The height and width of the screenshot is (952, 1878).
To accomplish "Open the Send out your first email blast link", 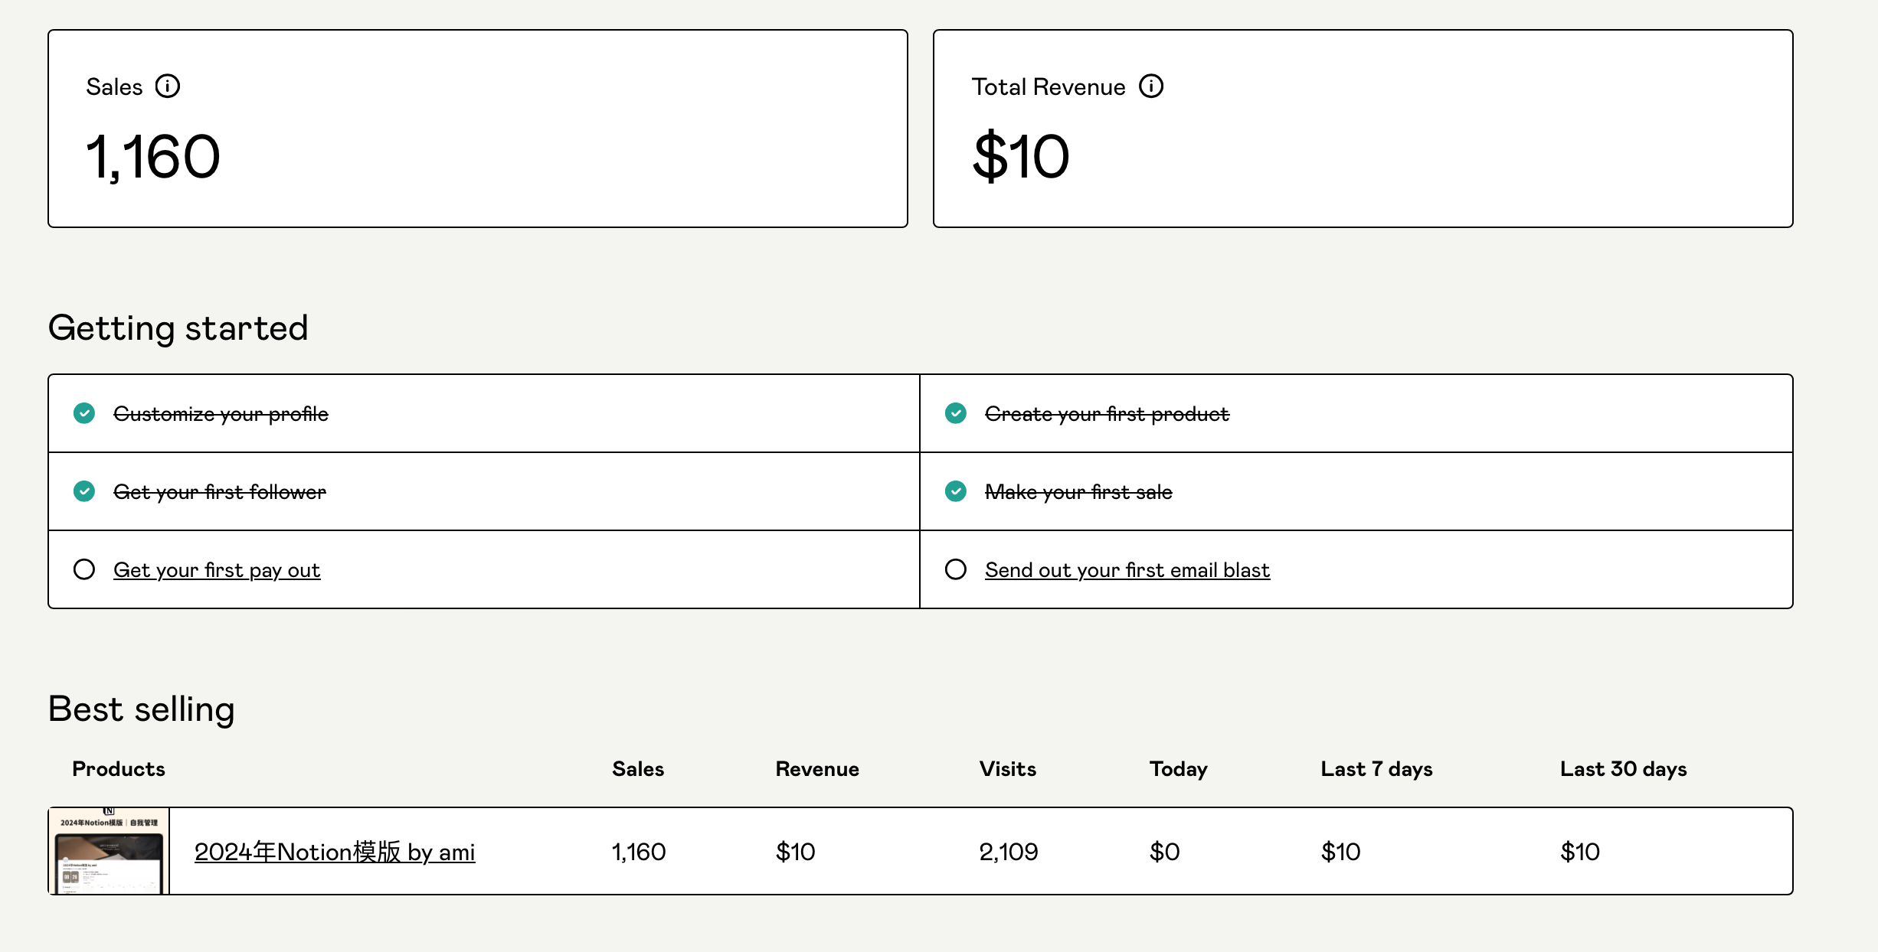I will coord(1127,570).
